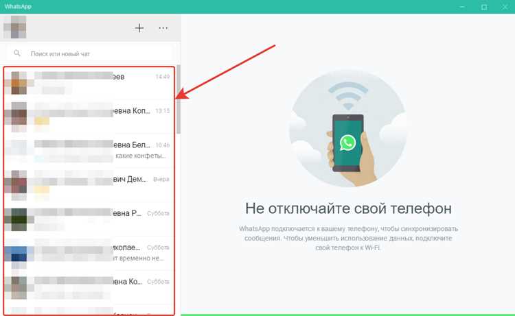Image resolution: width=515 pixels, height=316 pixels.
Task: Open the chat ending 'евна Р...'
Action: pyautogui.click(x=89, y=219)
